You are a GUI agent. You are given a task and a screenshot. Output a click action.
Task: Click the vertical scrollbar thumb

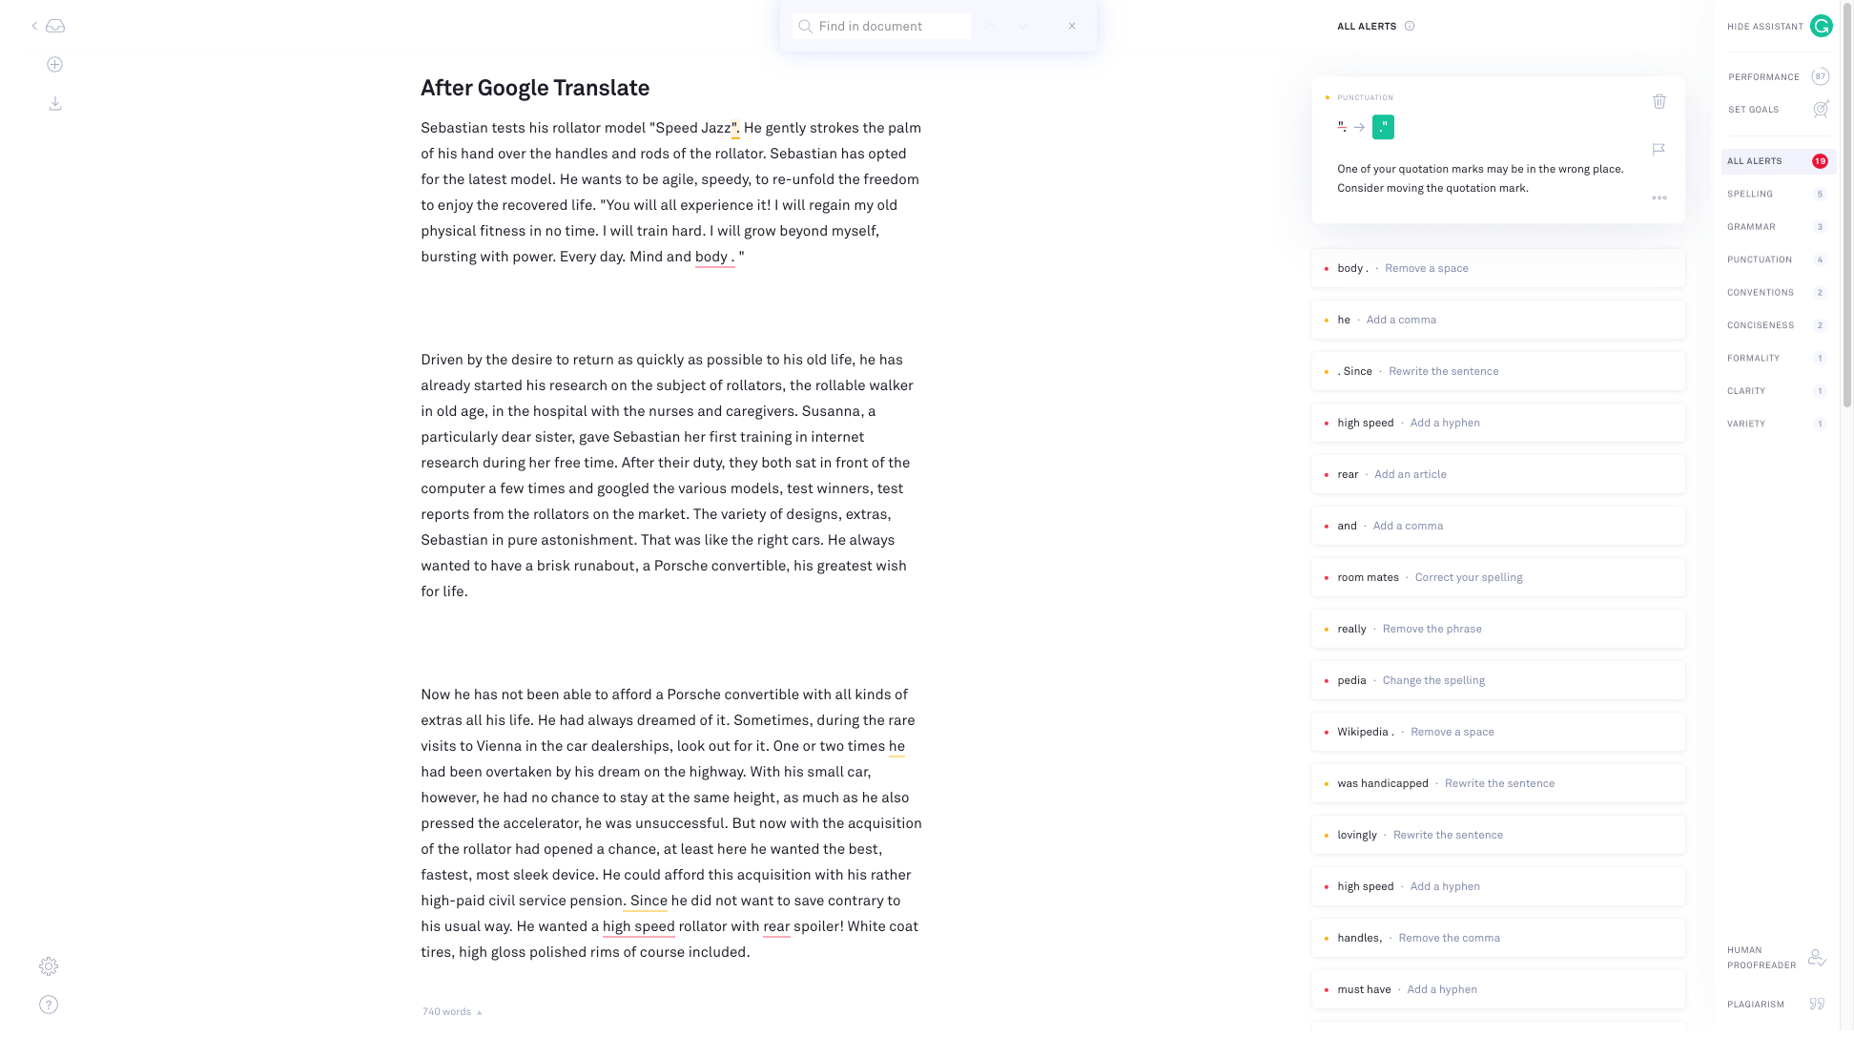(x=1847, y=205)
